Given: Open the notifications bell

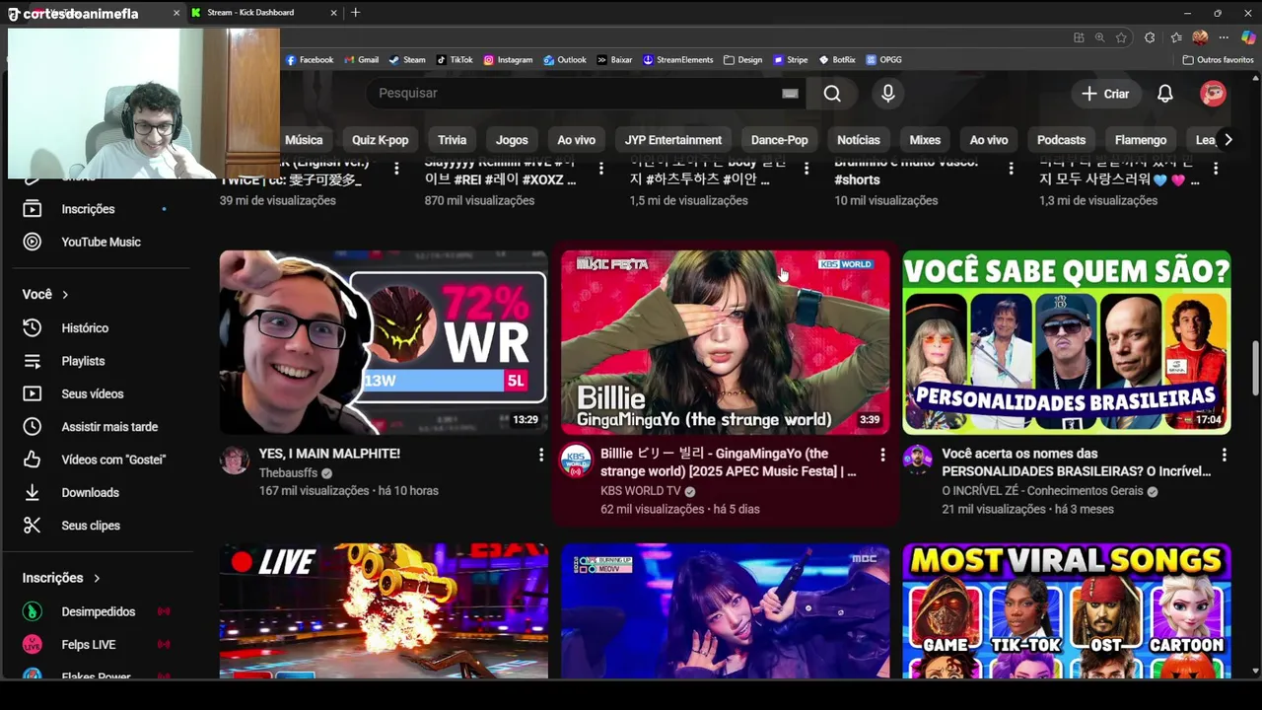Looking at the screenshot, I should (x=1164, y=93).
